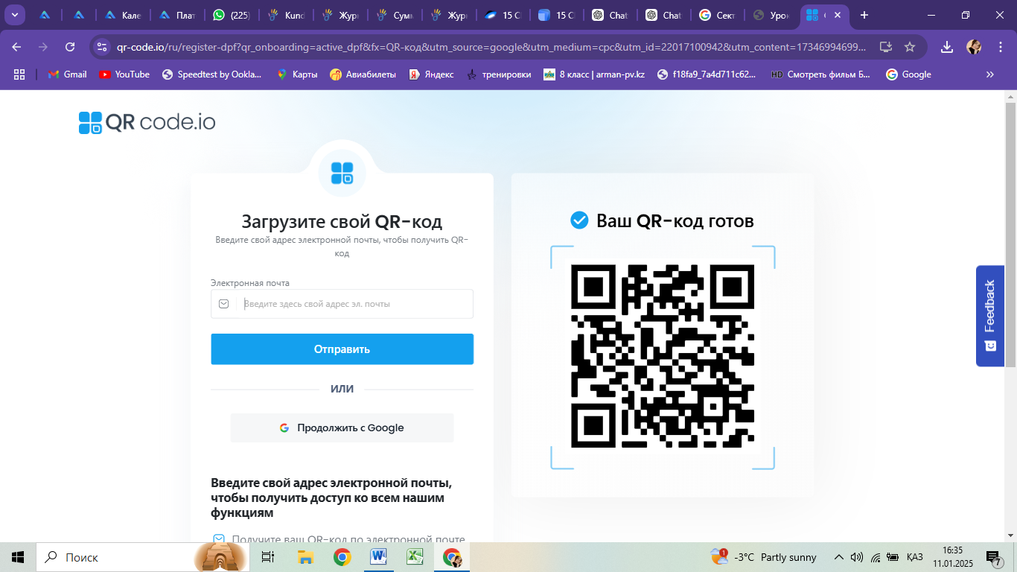The height and width of the screenshot is (572, 1017).
Task: Click the Отправить submit button
Action: click(x=342, y=349)
